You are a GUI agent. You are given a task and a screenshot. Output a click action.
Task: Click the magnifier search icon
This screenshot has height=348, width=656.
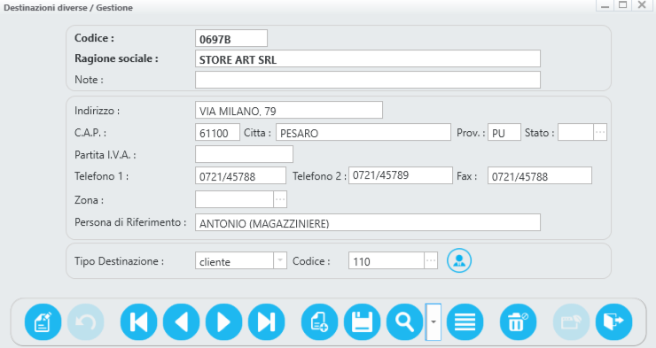404,322
